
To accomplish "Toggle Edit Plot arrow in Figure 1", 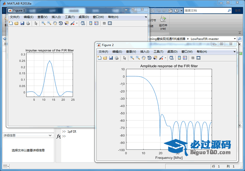I will pos(36,23).
